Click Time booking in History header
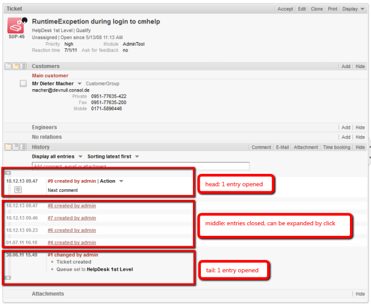The width and height of the screenshot is (371, 307). [x=337, y=147]
